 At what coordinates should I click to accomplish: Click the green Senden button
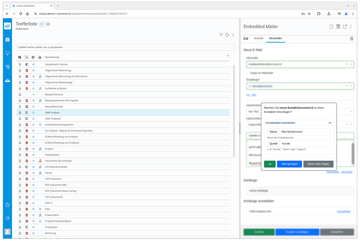coord(259,232)
